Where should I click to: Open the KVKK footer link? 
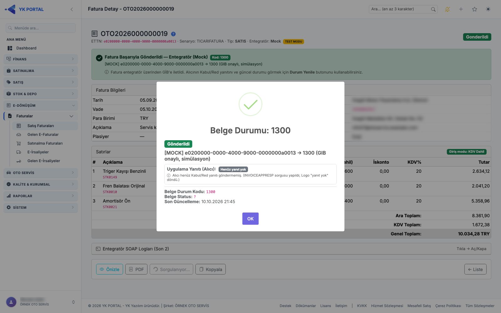point(362,306)
